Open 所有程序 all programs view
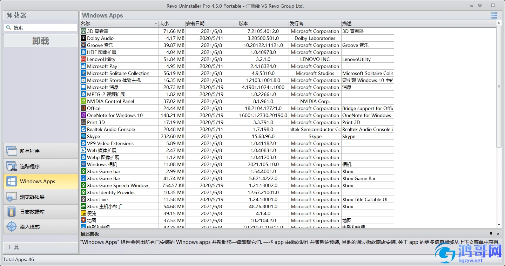The image size is (505, 266). point(41,151)
